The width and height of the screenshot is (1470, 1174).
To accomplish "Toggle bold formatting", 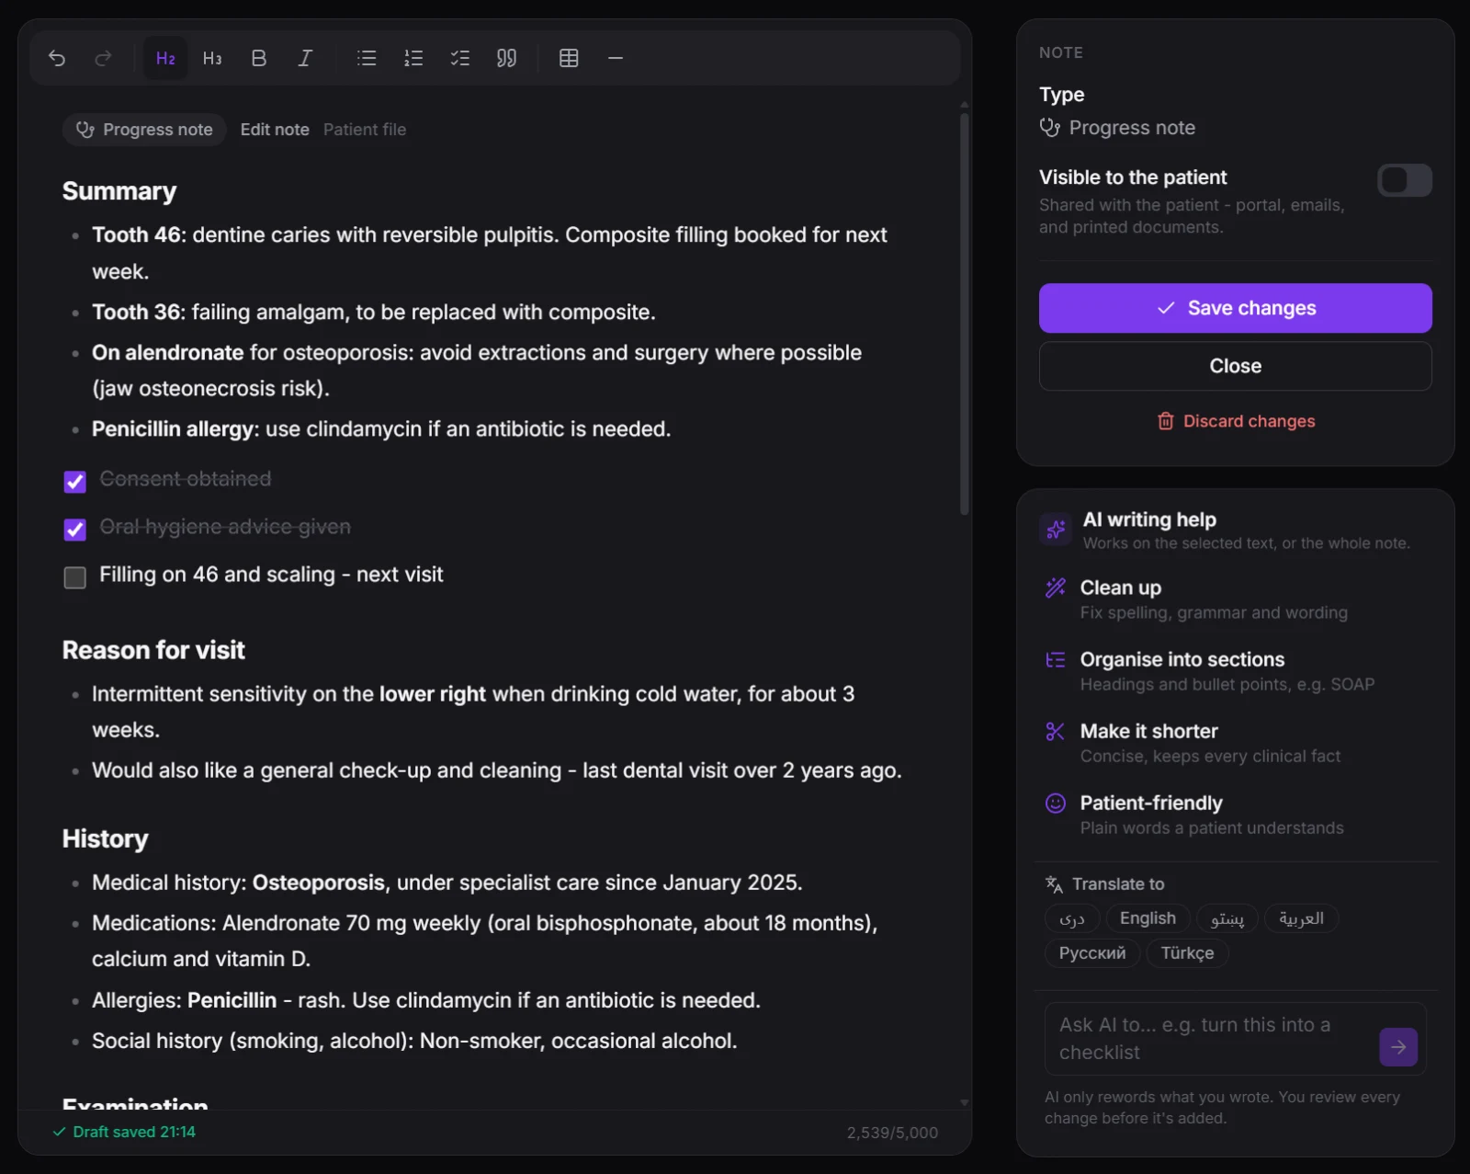I will (x=259, y=58).
